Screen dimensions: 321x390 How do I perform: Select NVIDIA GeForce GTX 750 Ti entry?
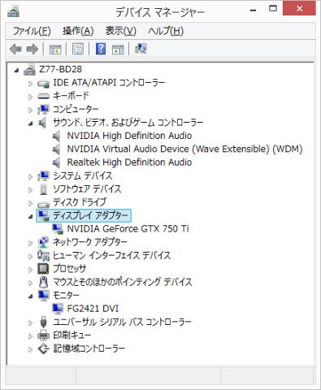[128, 229]
